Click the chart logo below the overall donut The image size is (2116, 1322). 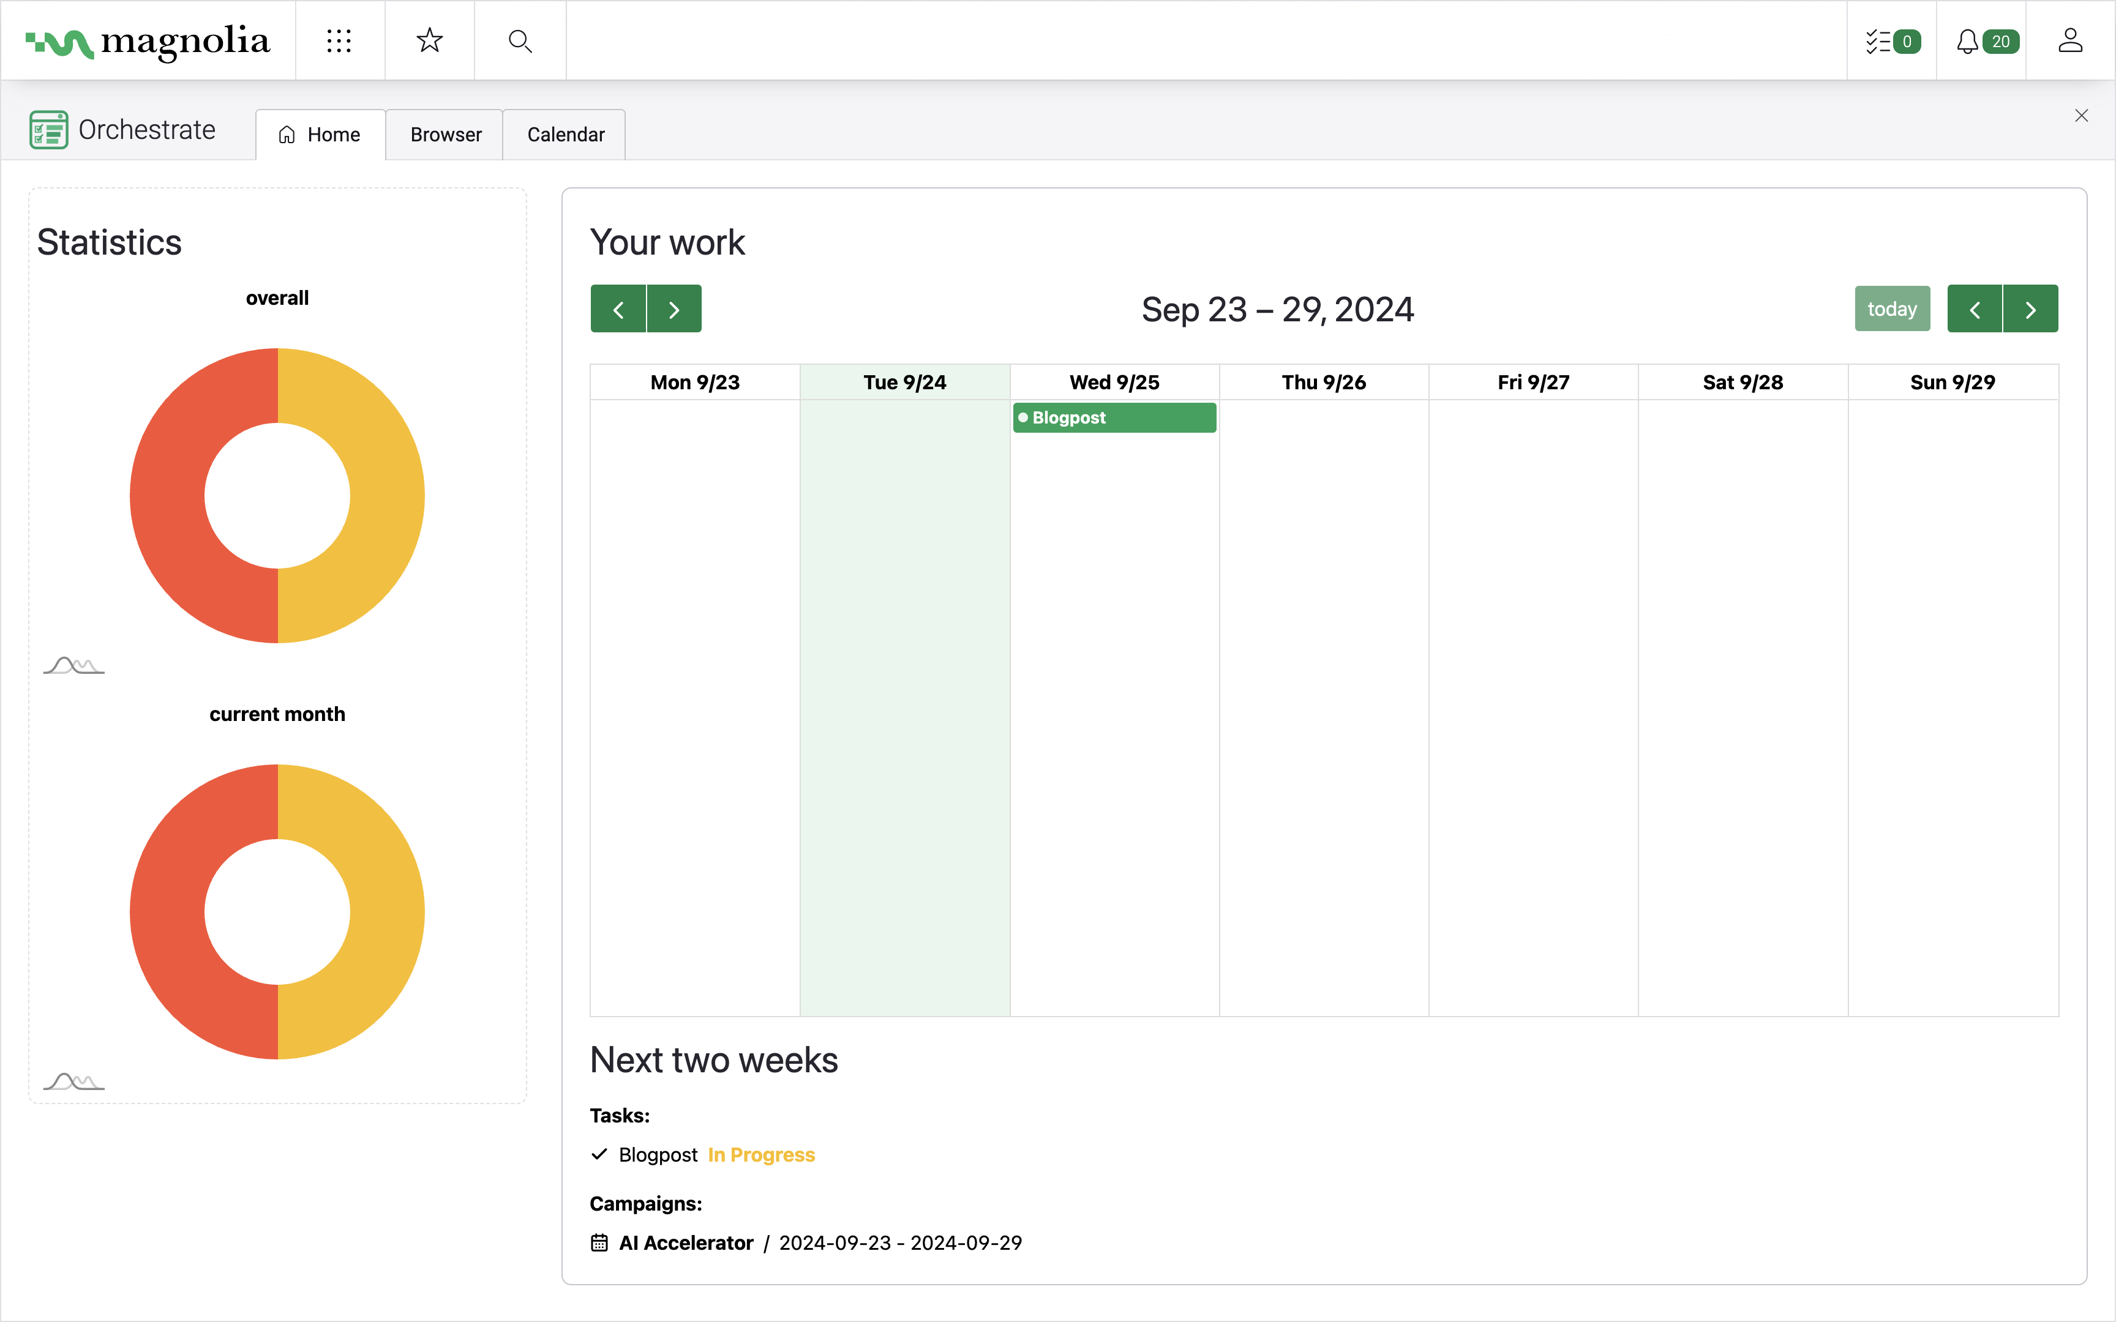(74, 667)
